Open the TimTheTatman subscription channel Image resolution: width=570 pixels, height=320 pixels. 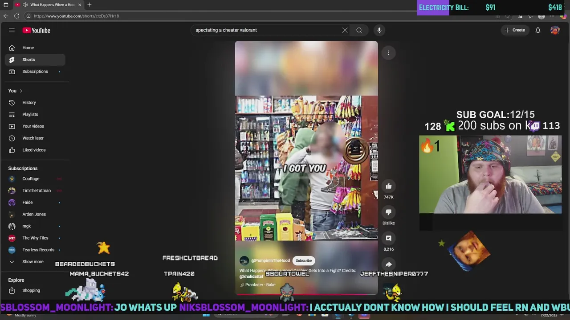point(35,191)
